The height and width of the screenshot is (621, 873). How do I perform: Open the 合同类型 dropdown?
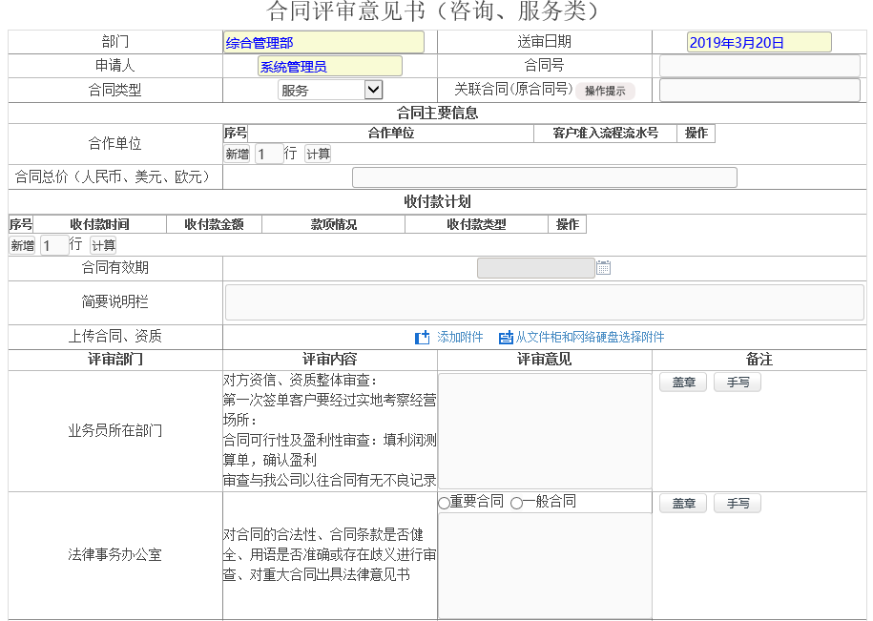pos(330,90)
